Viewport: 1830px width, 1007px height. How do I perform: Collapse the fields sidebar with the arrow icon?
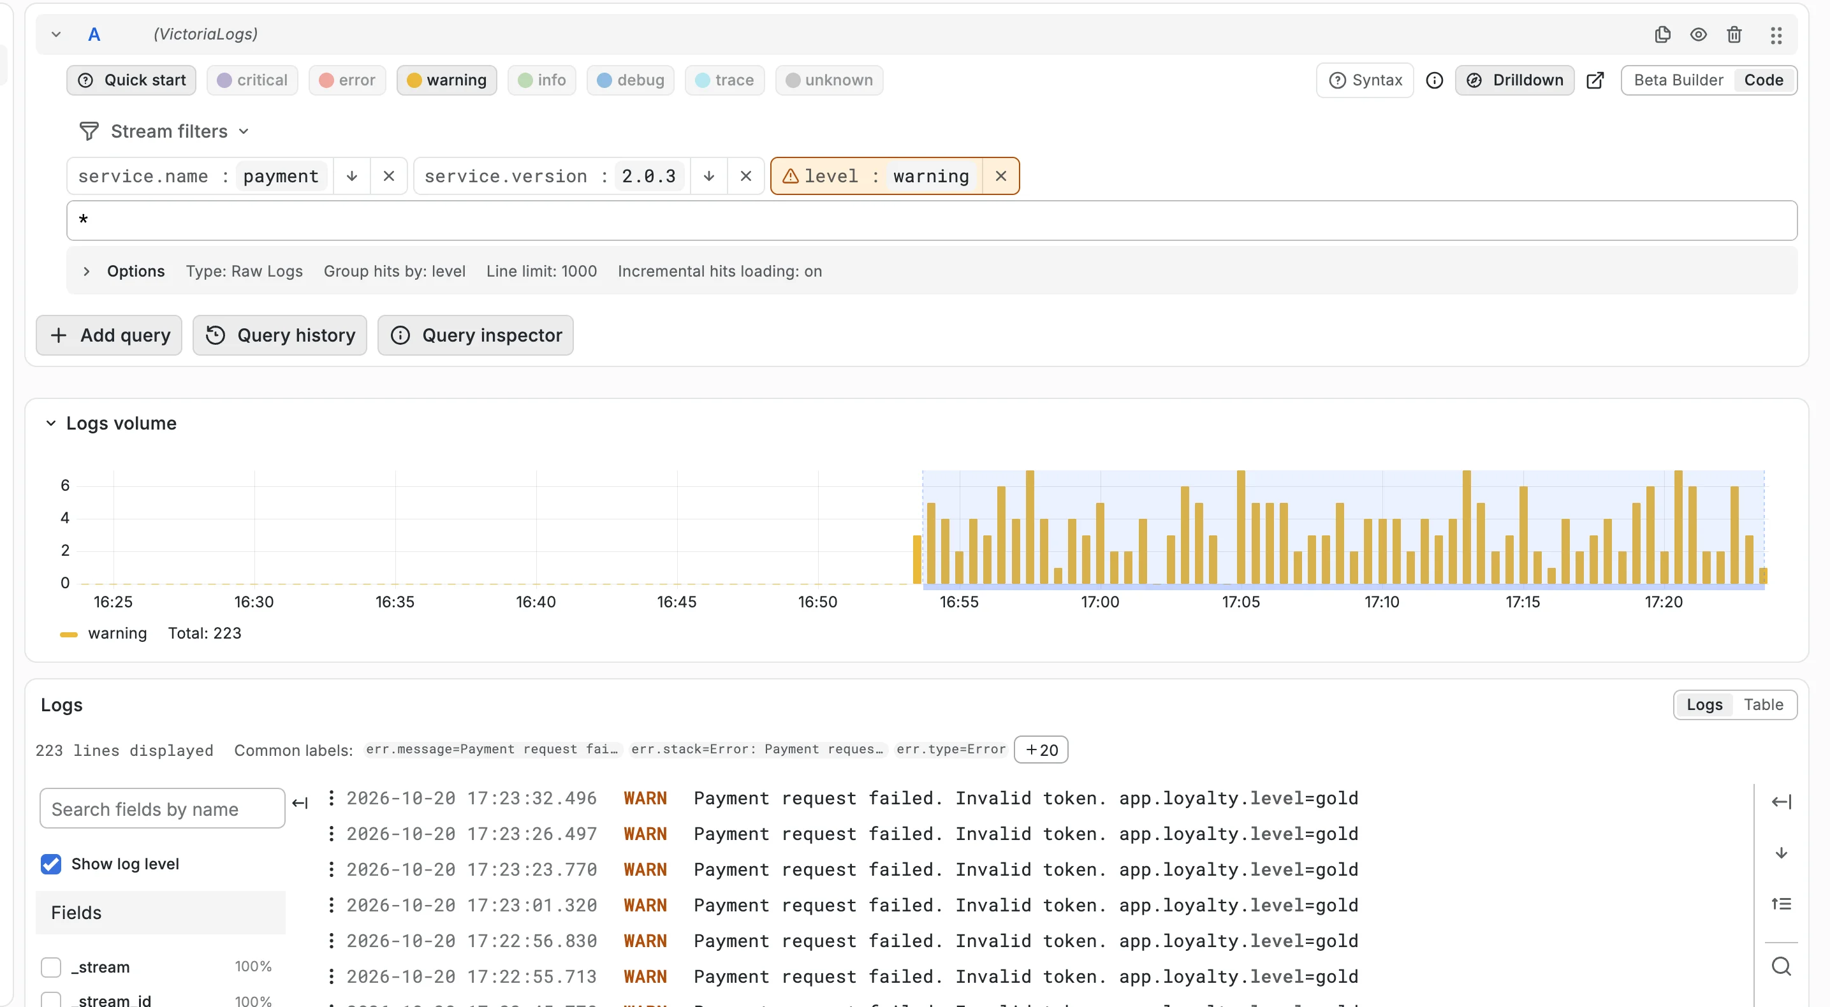click(x=300, y=803)
